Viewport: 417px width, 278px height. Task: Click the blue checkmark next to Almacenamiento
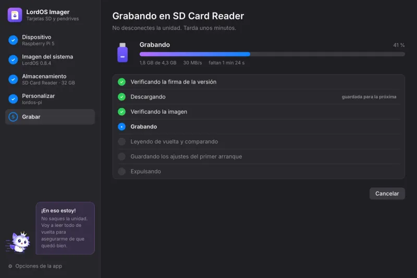point(13,79)
